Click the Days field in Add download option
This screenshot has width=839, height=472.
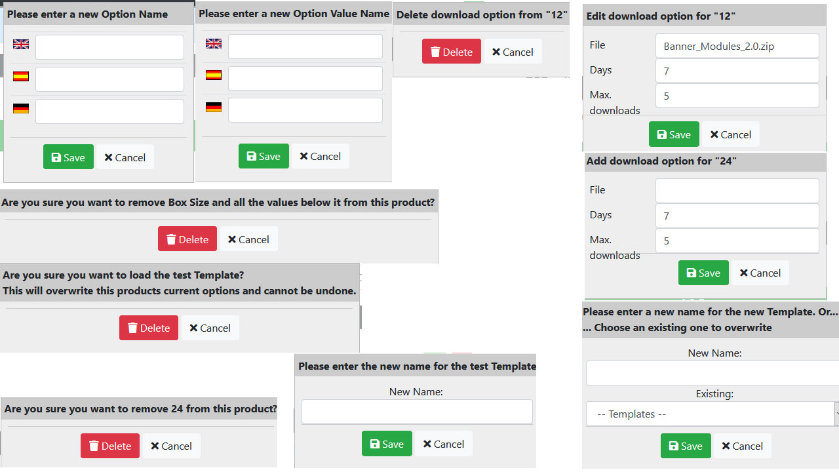coord(737,216)
